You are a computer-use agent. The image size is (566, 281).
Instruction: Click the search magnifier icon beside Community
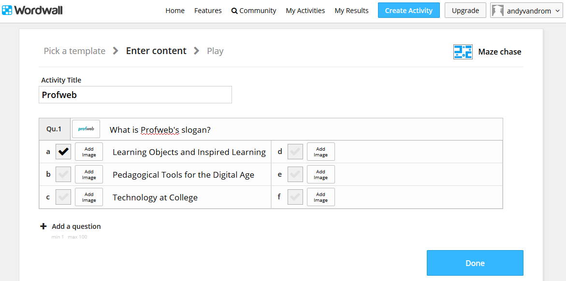click(x=234, y=11)
